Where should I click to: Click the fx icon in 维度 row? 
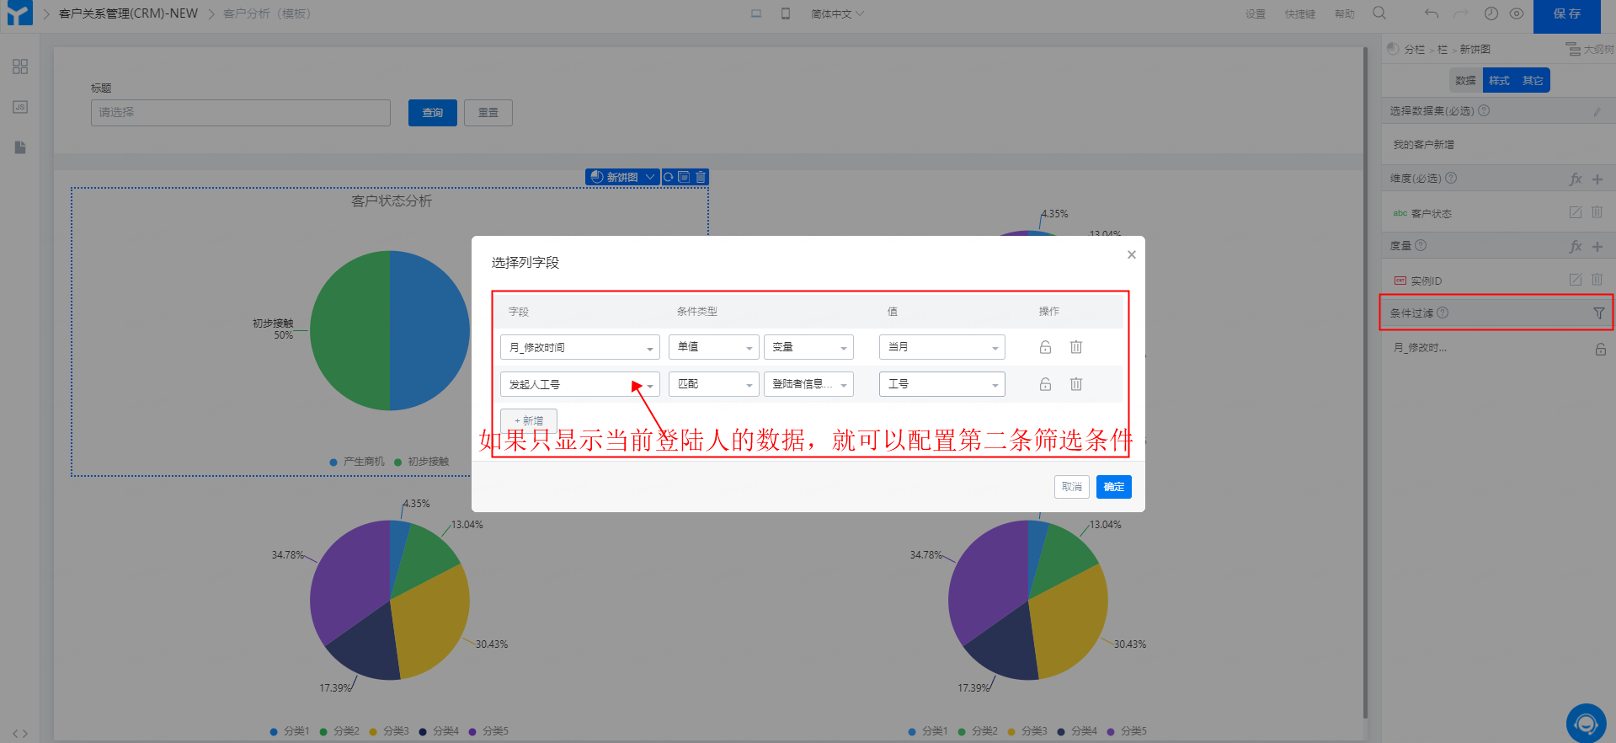(1576, 179)
